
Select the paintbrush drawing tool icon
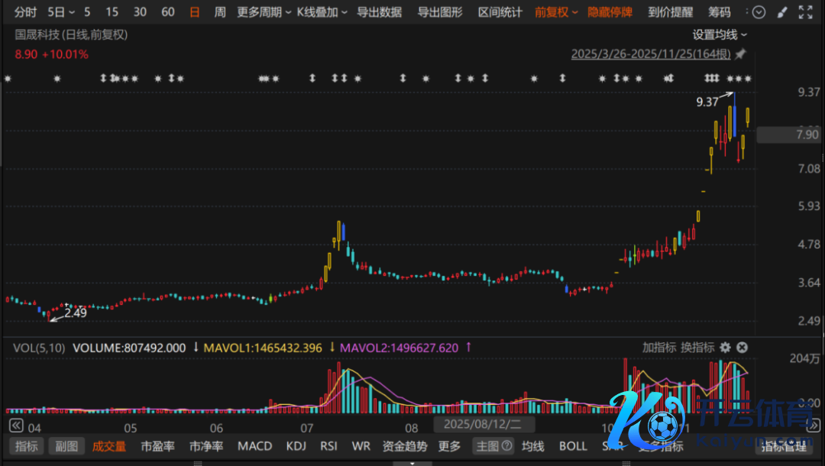point(781,12)
